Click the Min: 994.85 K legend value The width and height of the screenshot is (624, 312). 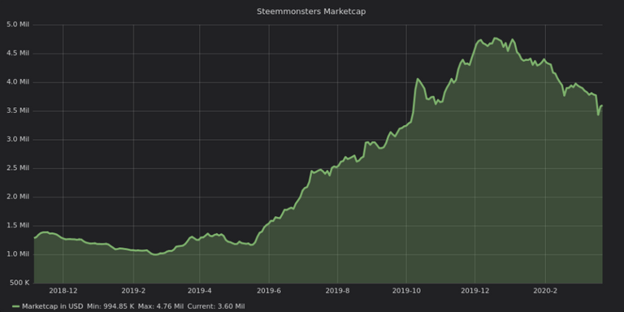pyautogui.click(x=110, y=306)
